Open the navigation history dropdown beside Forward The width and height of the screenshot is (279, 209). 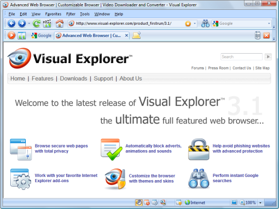point(29,23)
